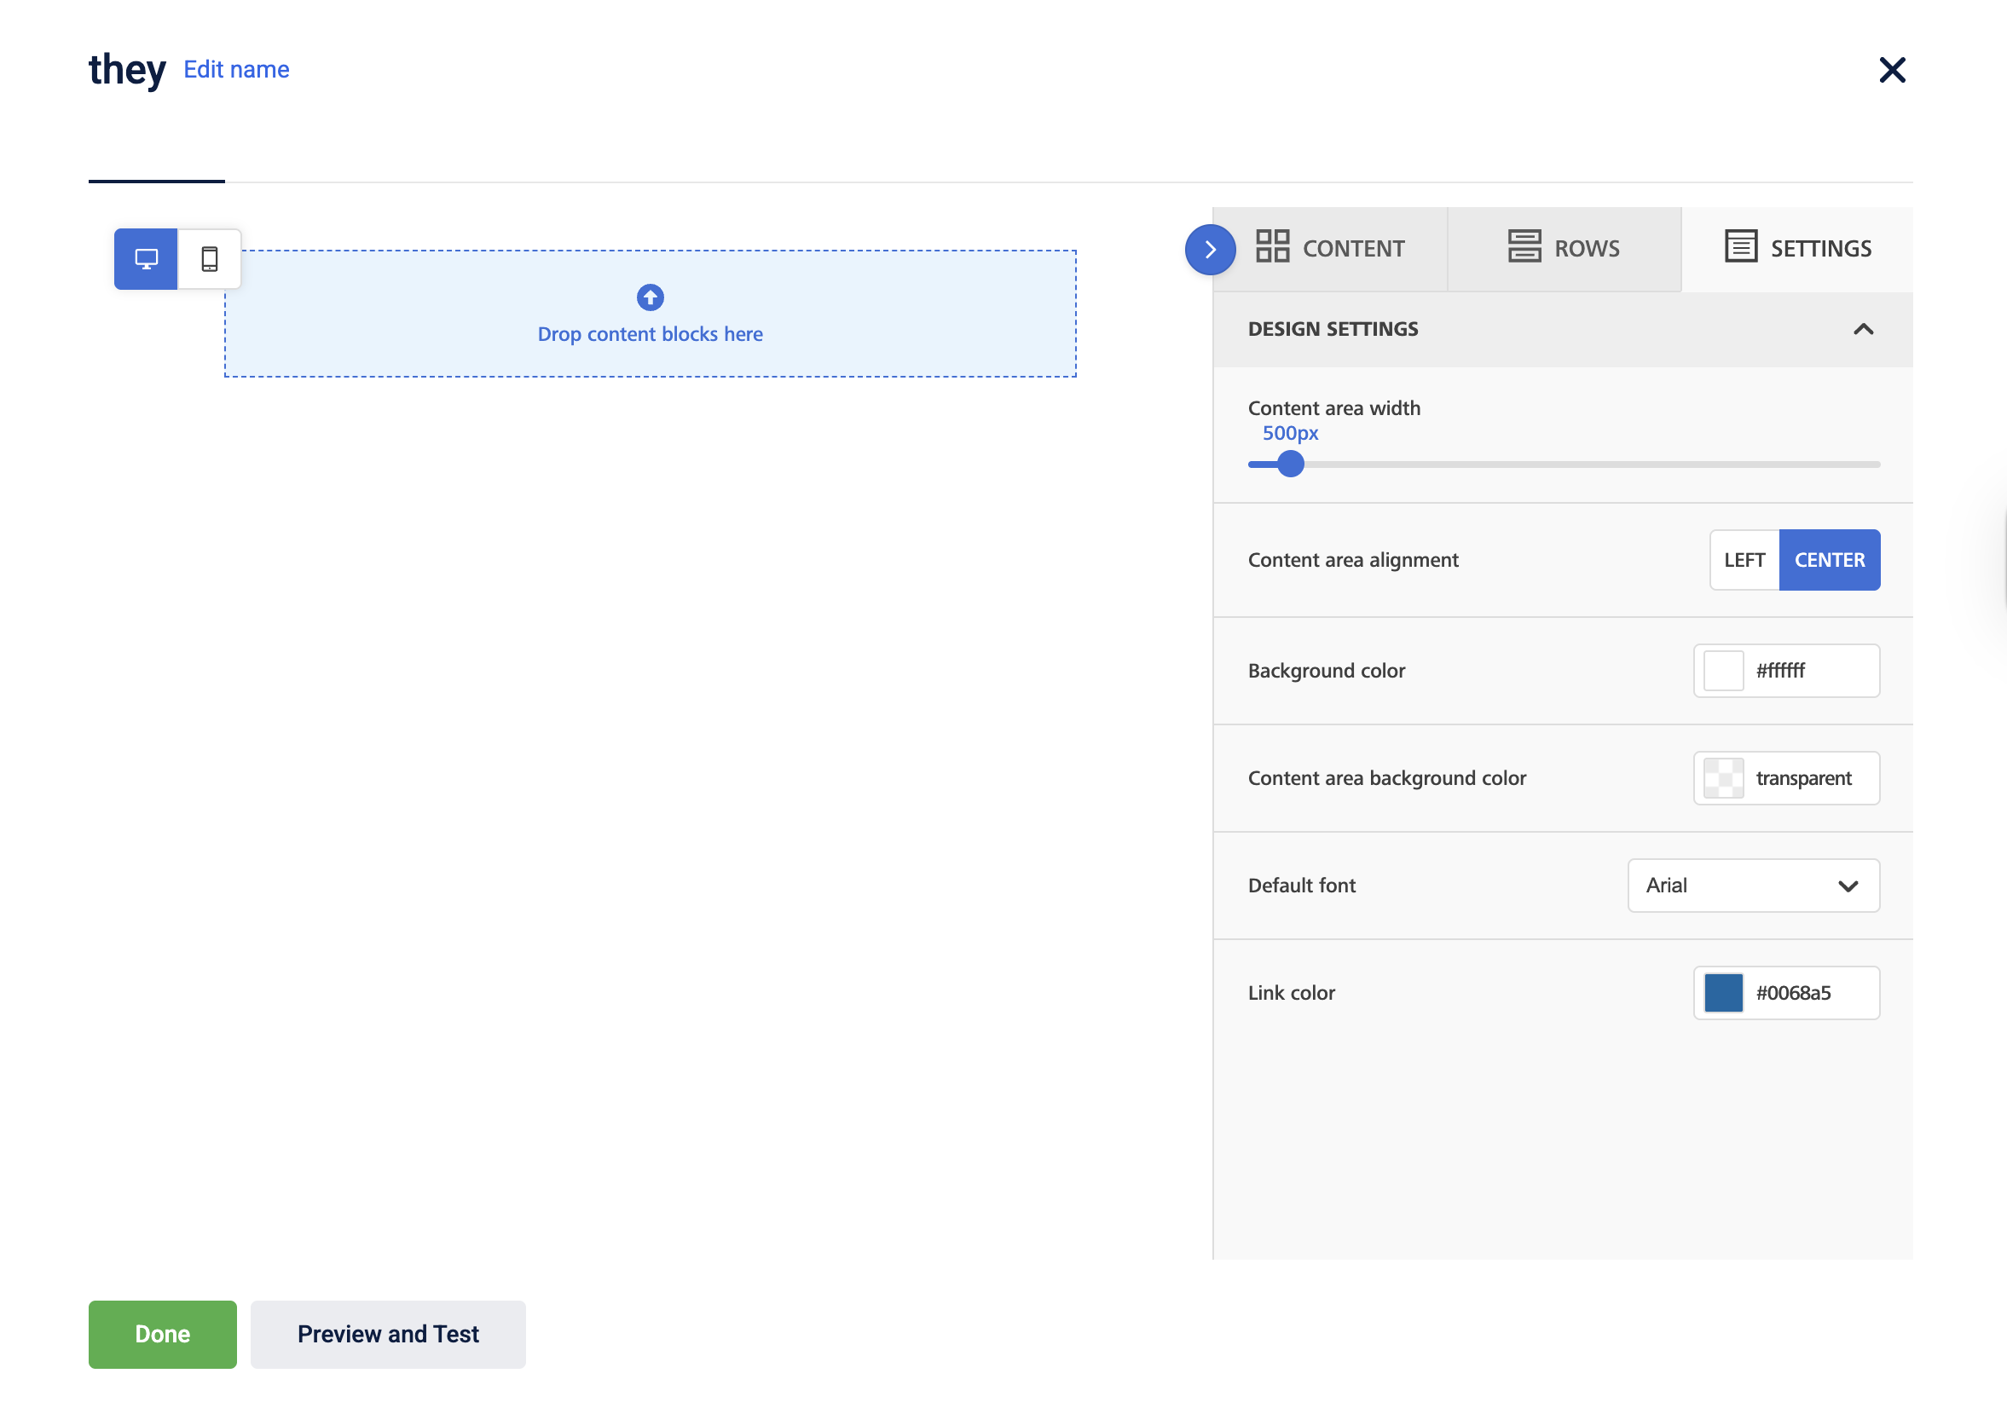Image resolution: width=2007 pixels, height=1408 pixels.
Task: Open the Default font dropdown
Action: click(1753, 886)
